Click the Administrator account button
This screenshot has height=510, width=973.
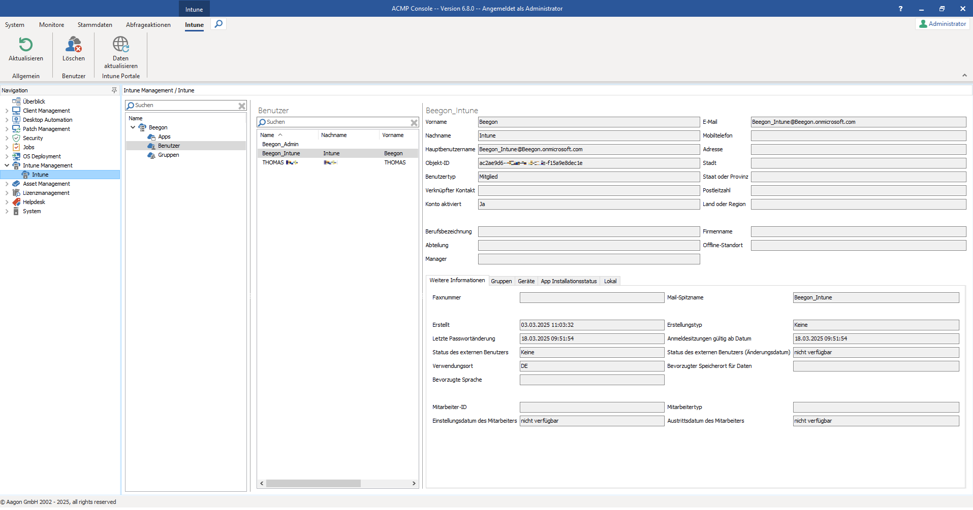click(943, 24)
